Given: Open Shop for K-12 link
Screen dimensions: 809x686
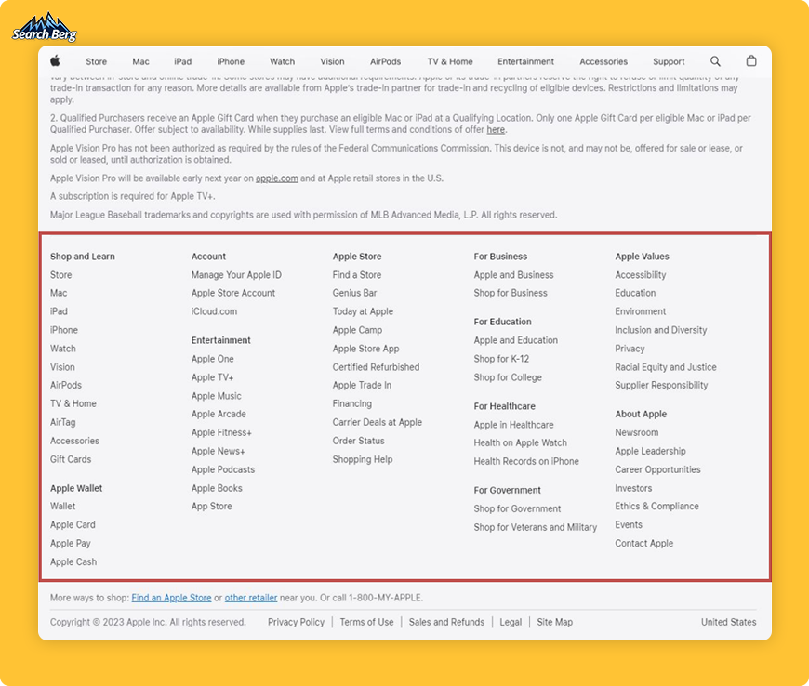Looking at the screenshot, I should [x=501, y=359].
